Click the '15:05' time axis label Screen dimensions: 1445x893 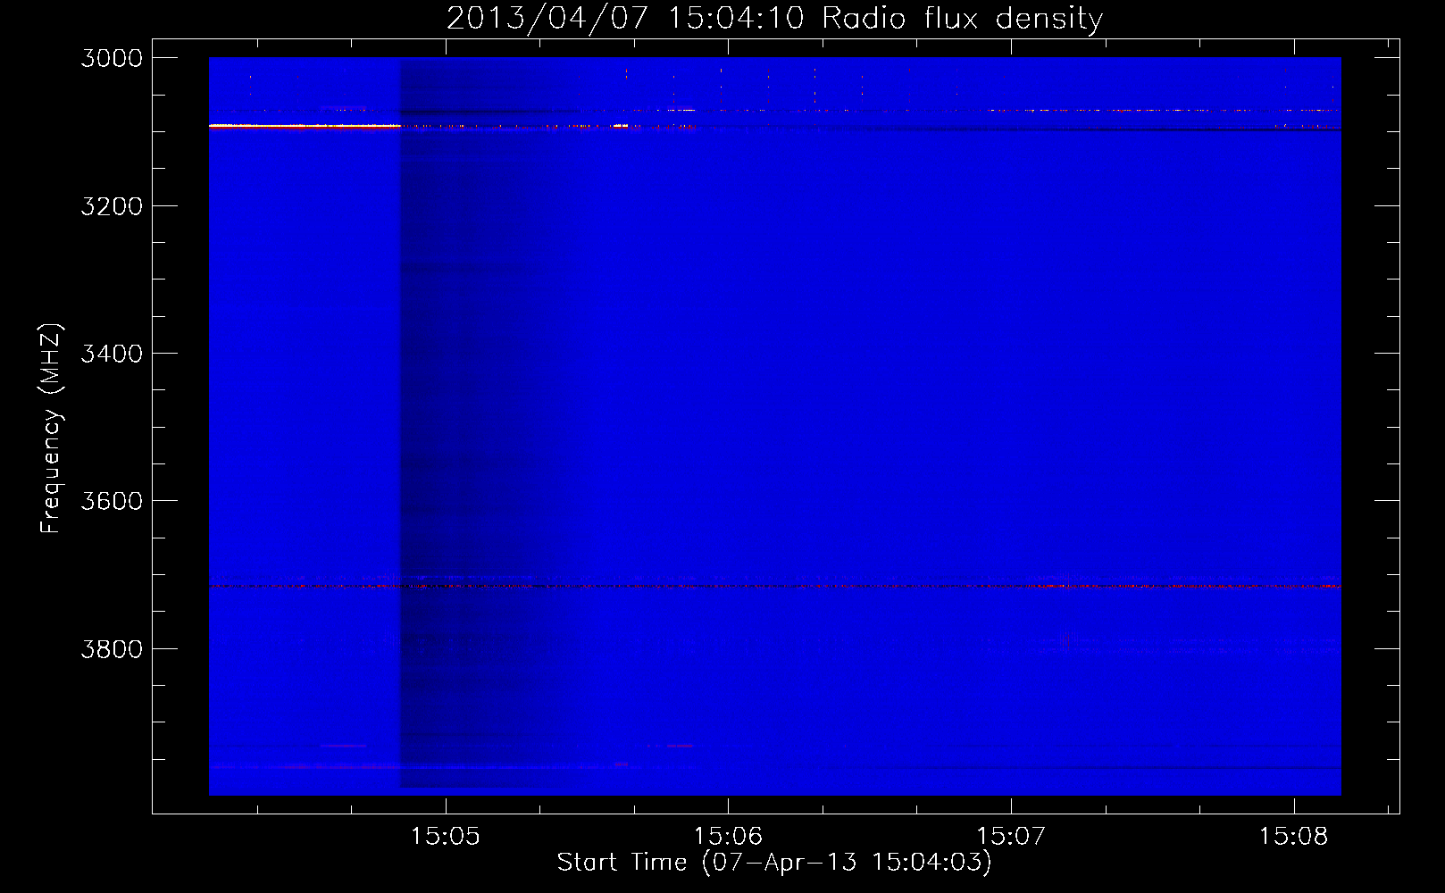click(x=445, y=837)
